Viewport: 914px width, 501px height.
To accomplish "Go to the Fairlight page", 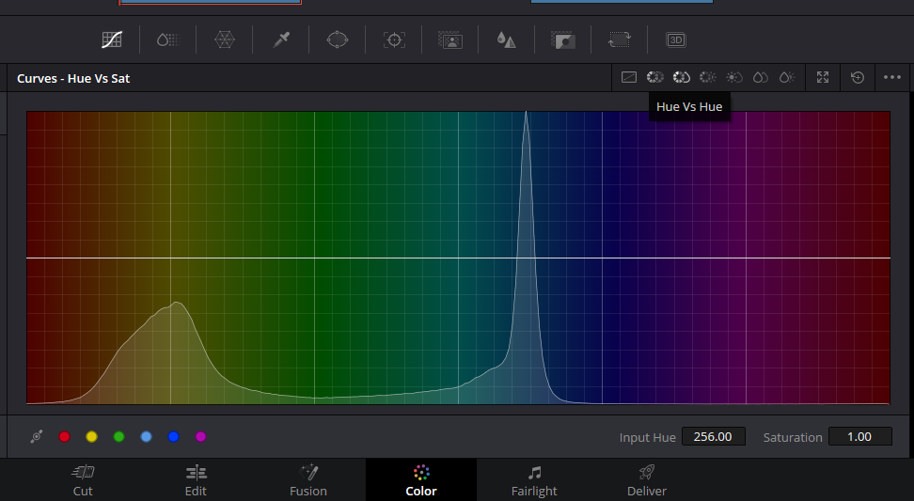I will (534, 480).
